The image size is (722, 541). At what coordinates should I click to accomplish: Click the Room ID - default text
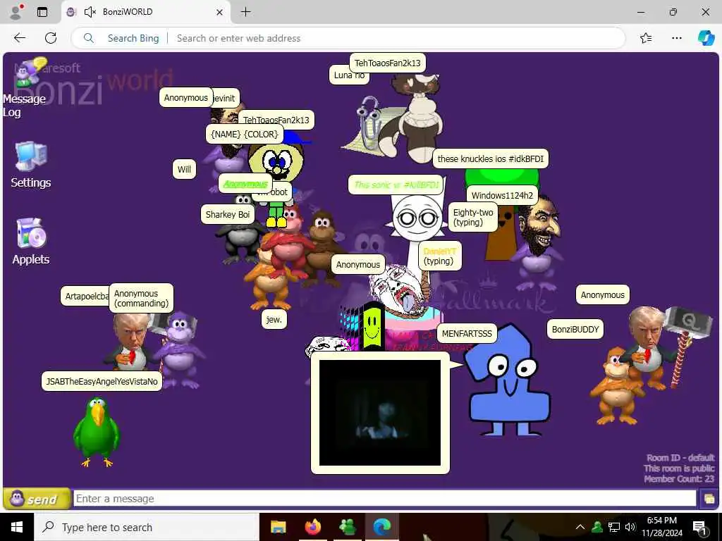click(x=680, y=458)
